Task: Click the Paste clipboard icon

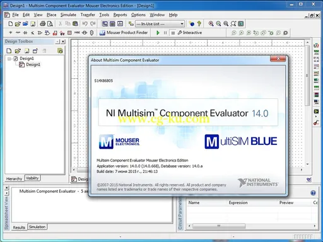Action: 75,24
